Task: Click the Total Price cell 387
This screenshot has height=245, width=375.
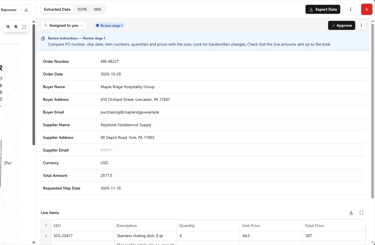Action: click(x=334, y=236)
